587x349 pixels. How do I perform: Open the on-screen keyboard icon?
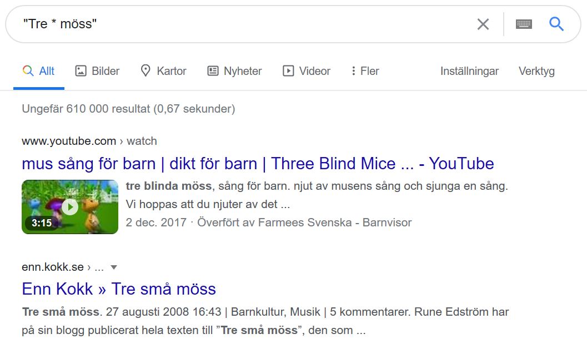tap(524, 24)
